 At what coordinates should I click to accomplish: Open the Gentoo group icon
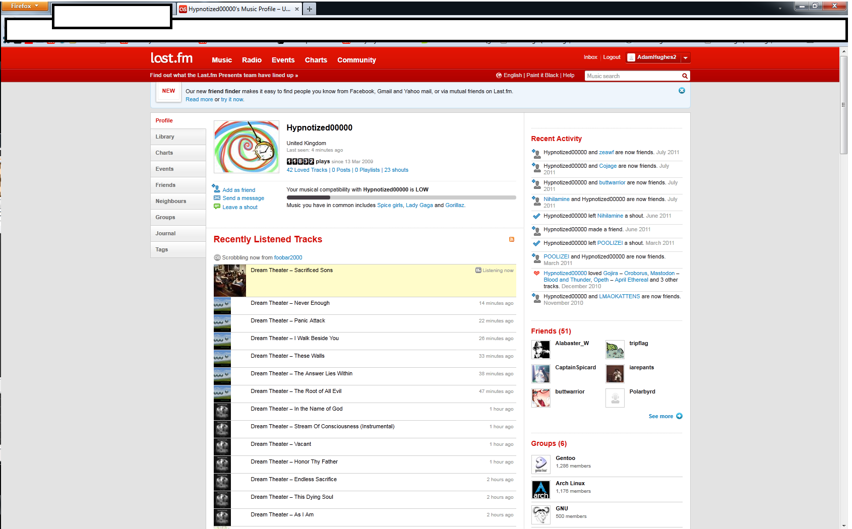(540, 465)
